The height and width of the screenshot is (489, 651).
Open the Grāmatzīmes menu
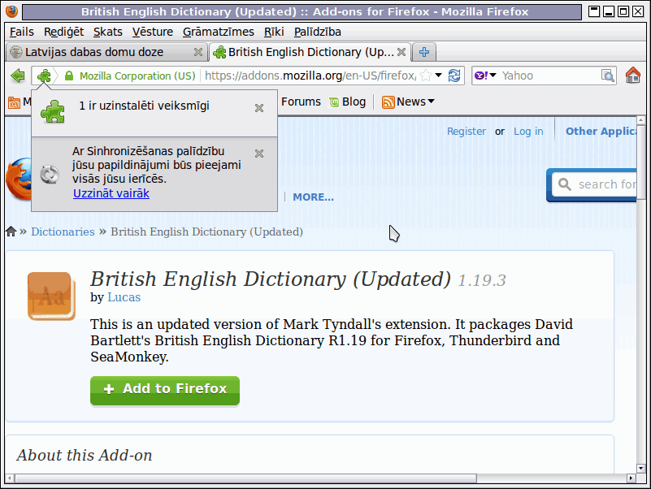pos(218,32)
